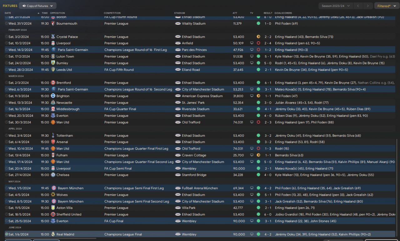This screenshot has width=400, height=241.
Task: Click the green win indicator for Bournemouth
Action: click(258, 23)
